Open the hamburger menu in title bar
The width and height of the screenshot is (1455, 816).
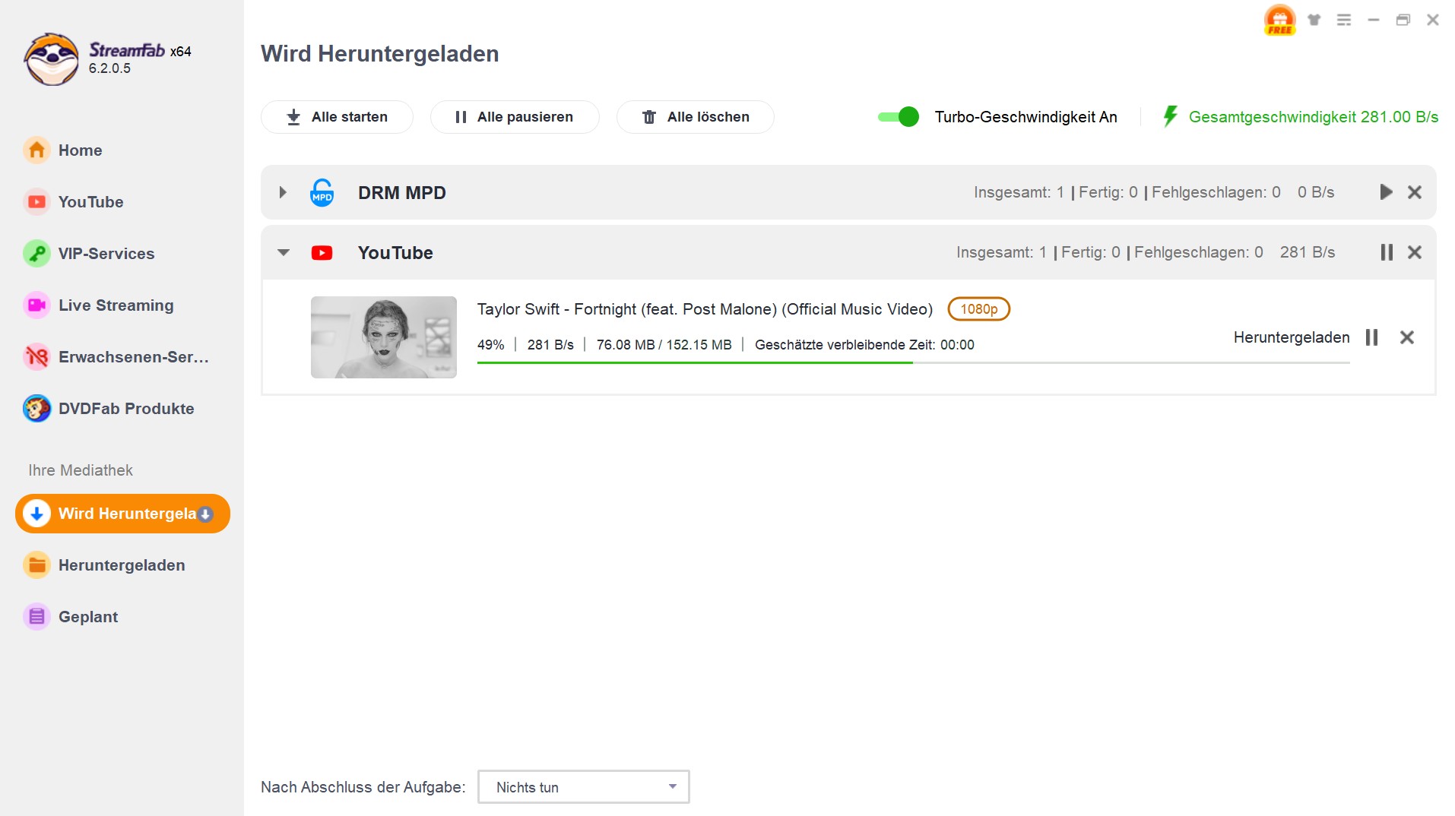point(1344,20)
